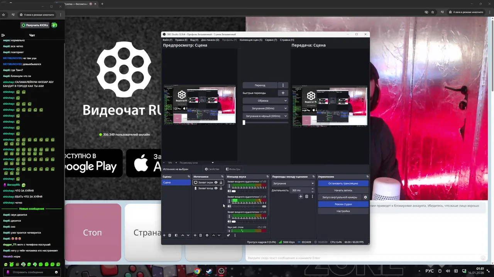Mute first audio input capture channel
This screenshot has height=277, width=494.
(229, 191)
